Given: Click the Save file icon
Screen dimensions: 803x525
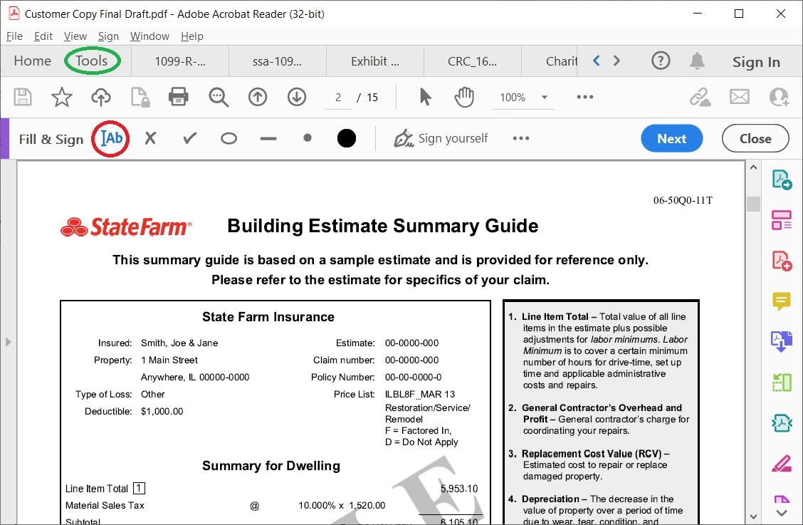Looking at the screenshot, I should pos(23,97).
